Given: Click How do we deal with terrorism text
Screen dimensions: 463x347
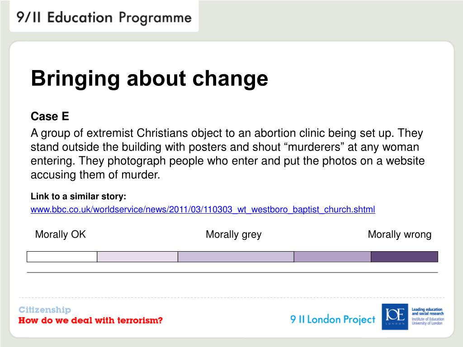Looking at the screenshot, I should 90,320.
